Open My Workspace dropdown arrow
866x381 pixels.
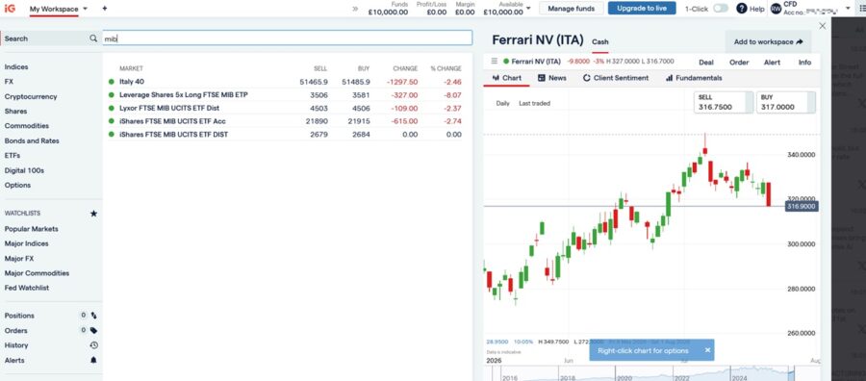click(85, 9)
